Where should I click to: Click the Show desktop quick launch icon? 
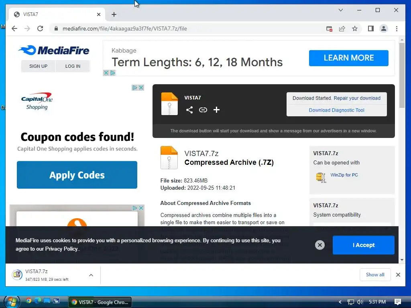[47, 300]
